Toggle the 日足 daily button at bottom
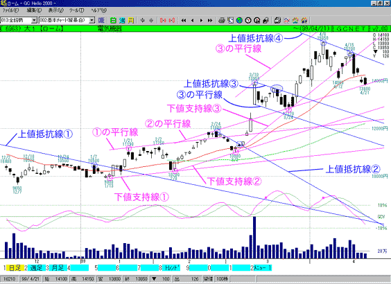This screenshot has height=284, width=391. (15, 268)
